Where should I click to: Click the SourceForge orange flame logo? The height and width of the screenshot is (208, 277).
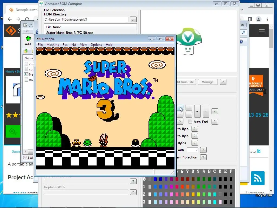pos(11,31)
